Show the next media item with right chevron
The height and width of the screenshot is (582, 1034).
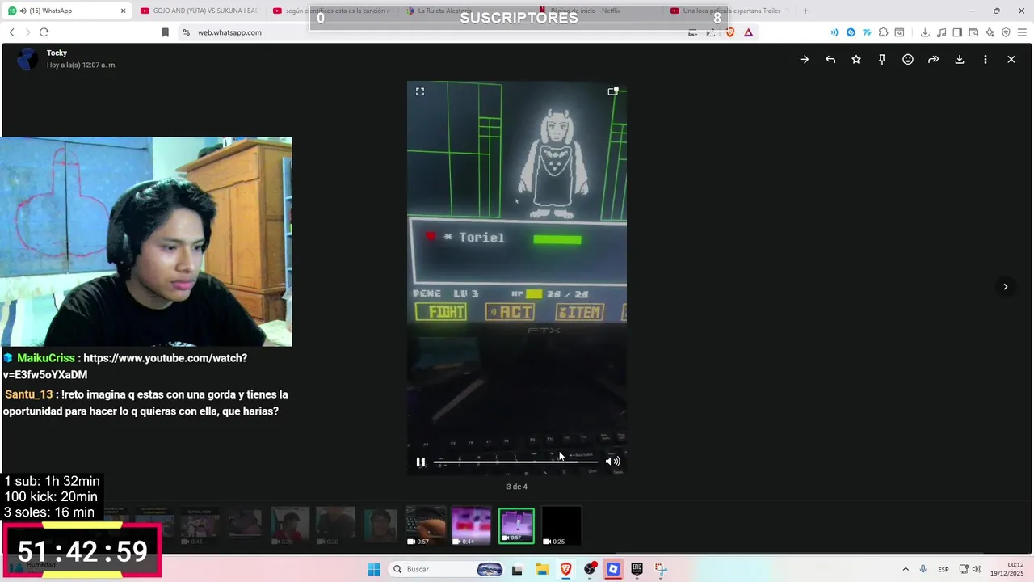click(x=1006, y=286)
